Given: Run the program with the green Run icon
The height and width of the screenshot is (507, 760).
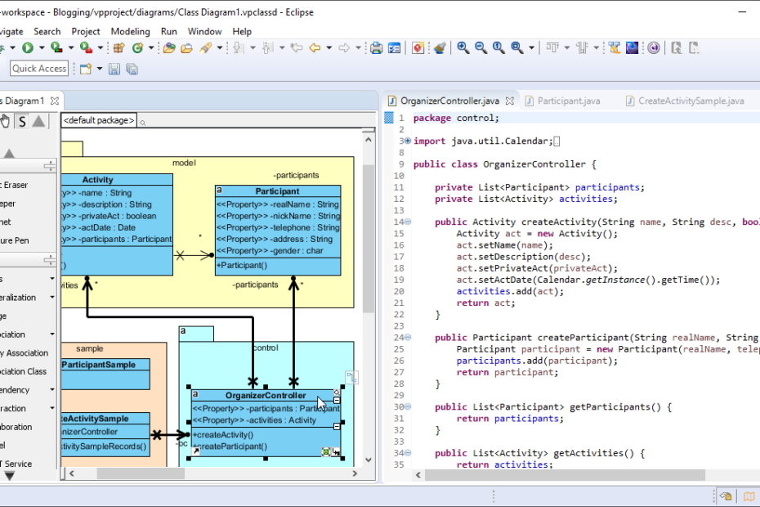Looking at the screenshot, I should pos(27,47).
